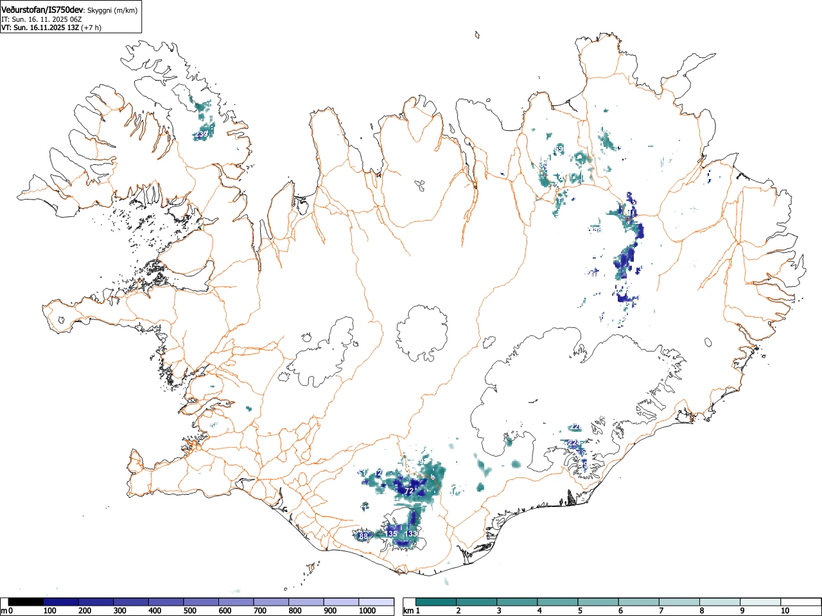822x616 pixels.
Task: Click the 5–6 km legend swatch
Action: coord(598,602)
